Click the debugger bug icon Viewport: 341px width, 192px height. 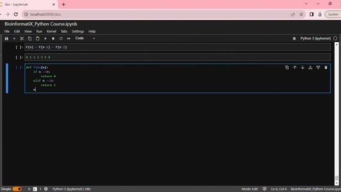(294, 38)
